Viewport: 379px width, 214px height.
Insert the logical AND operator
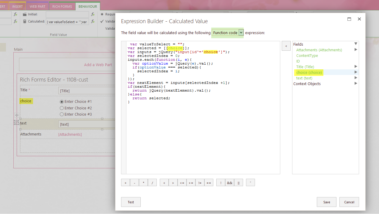click(x=230, y=183)
